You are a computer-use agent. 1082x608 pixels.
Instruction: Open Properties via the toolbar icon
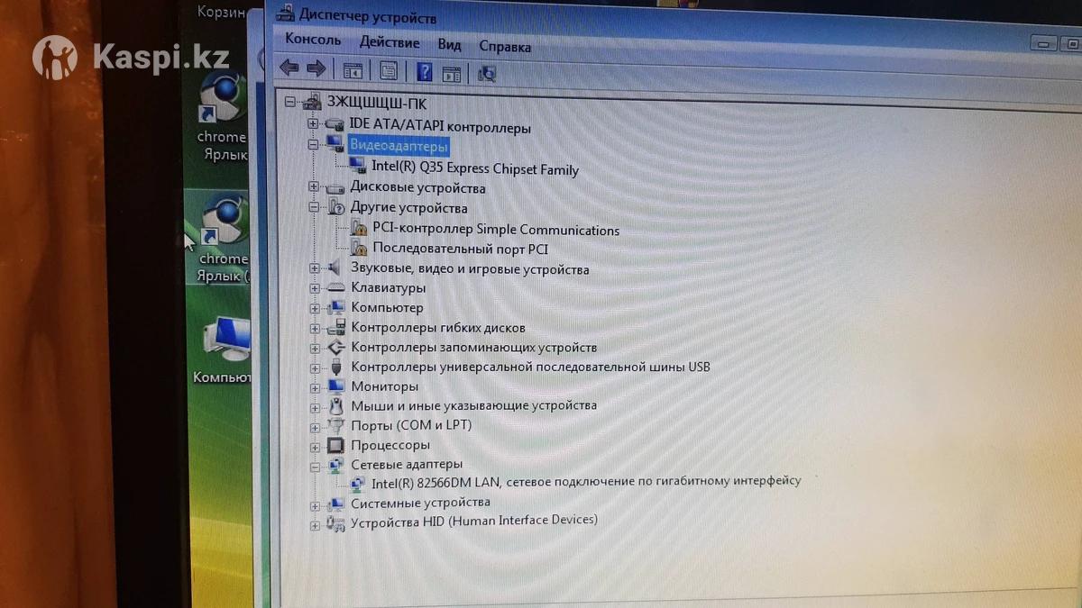389,70
